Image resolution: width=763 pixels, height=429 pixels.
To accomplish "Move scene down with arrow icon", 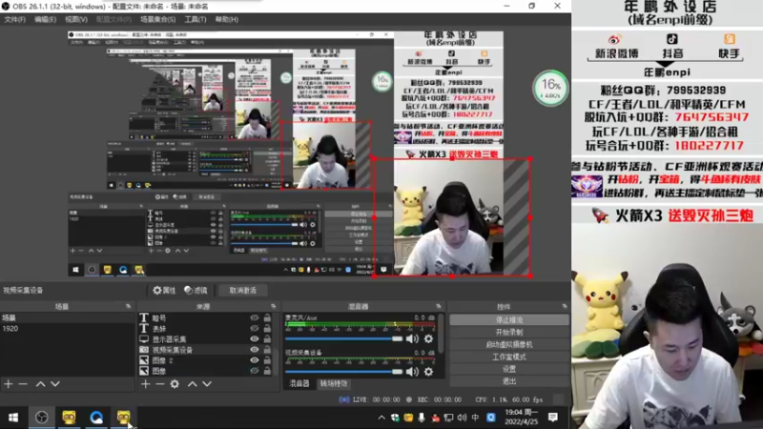I will [x=55, y=384].
